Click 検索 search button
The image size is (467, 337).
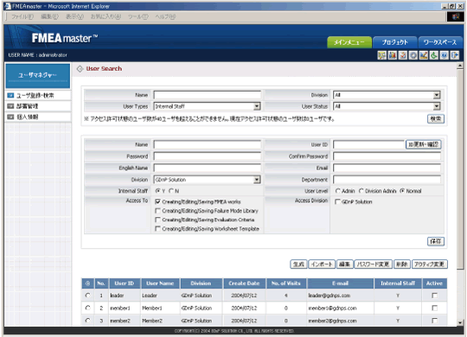pyautogui.click(x=436, y=118)
